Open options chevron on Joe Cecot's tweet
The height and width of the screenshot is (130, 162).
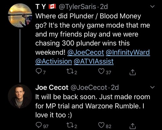153,87
